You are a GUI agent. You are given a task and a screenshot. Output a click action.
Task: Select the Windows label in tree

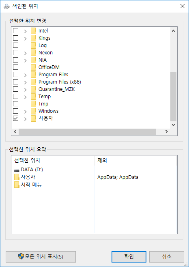pos(48,111)
